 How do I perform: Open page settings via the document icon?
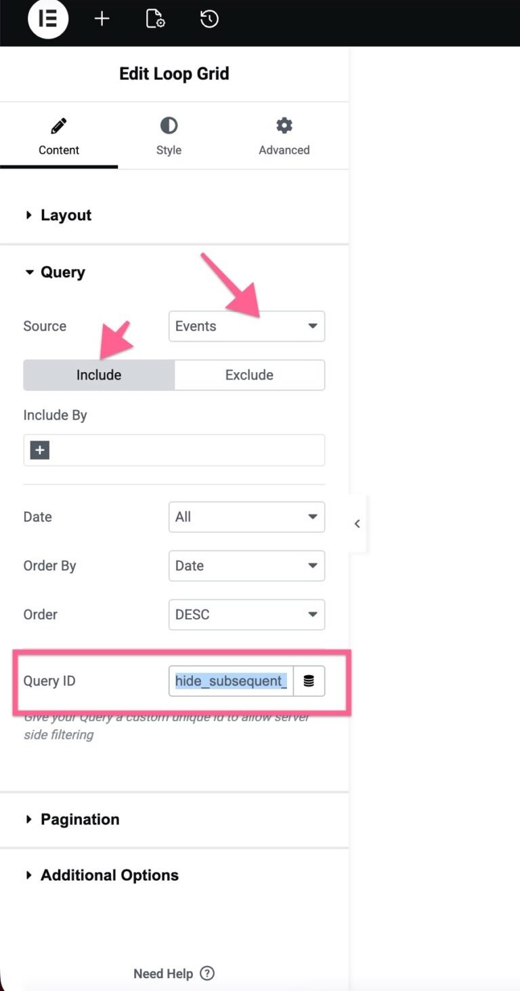(x=154, y=20)
